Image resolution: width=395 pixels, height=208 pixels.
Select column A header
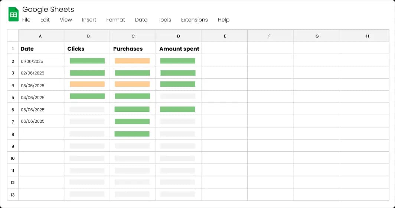[x=40, y=36]
